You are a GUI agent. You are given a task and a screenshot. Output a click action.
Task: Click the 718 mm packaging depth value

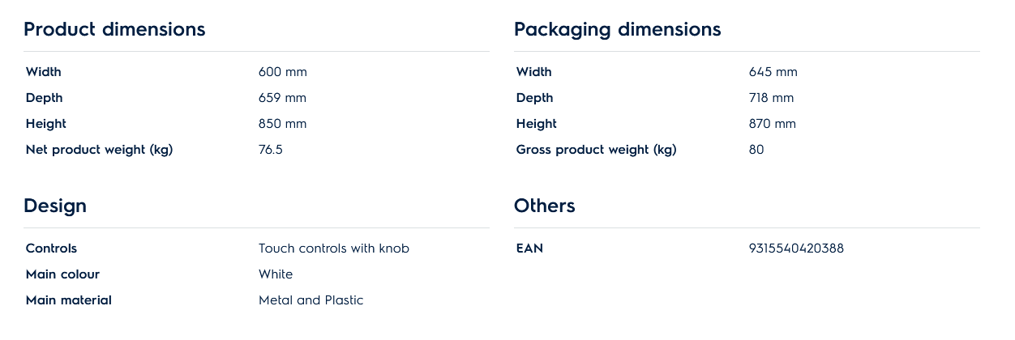click(x=771, y=98)
